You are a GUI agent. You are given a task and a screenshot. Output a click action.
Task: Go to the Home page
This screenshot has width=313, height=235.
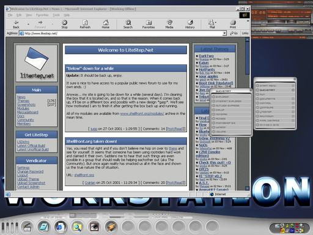coord(106,24)
